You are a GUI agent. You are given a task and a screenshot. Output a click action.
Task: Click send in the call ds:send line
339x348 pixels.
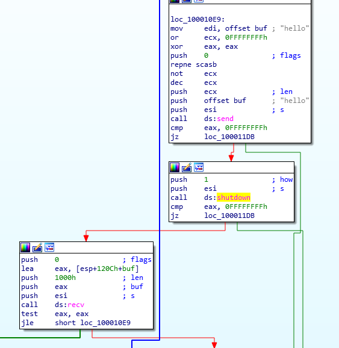225,119
